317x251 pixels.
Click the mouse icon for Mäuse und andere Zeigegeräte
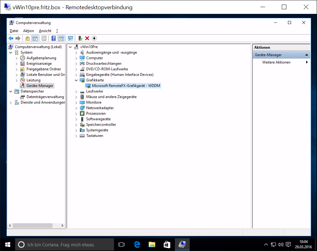pyautogui.click(x=82, y=97)
